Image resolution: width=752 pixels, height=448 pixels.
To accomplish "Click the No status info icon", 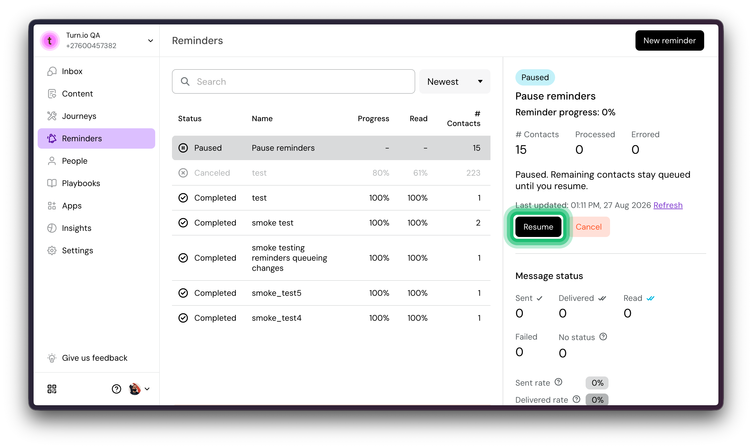I will (x=603, y=337).
